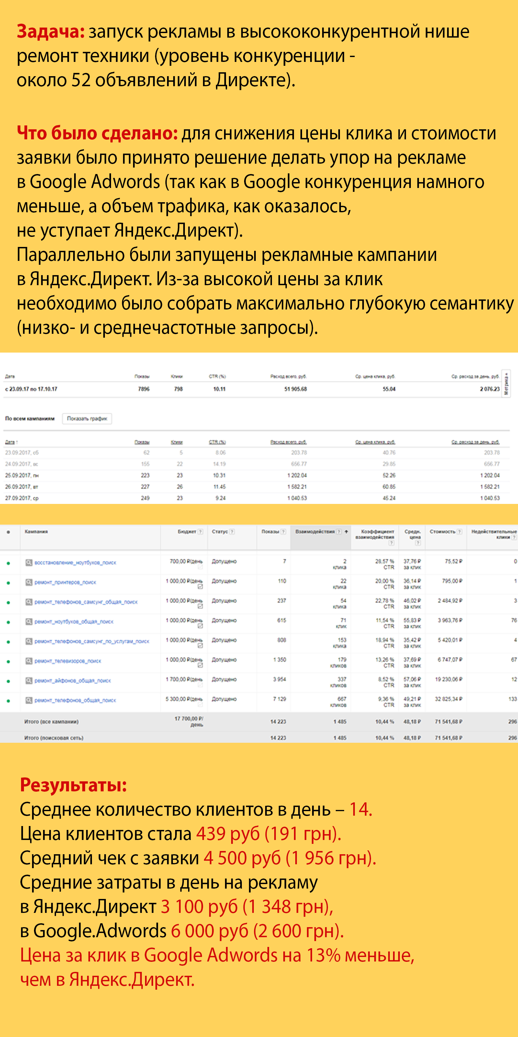Screen dimensions: 518x1037
Task: Open campaign ремонт_телевизоров_поиск
Action: 68,661
